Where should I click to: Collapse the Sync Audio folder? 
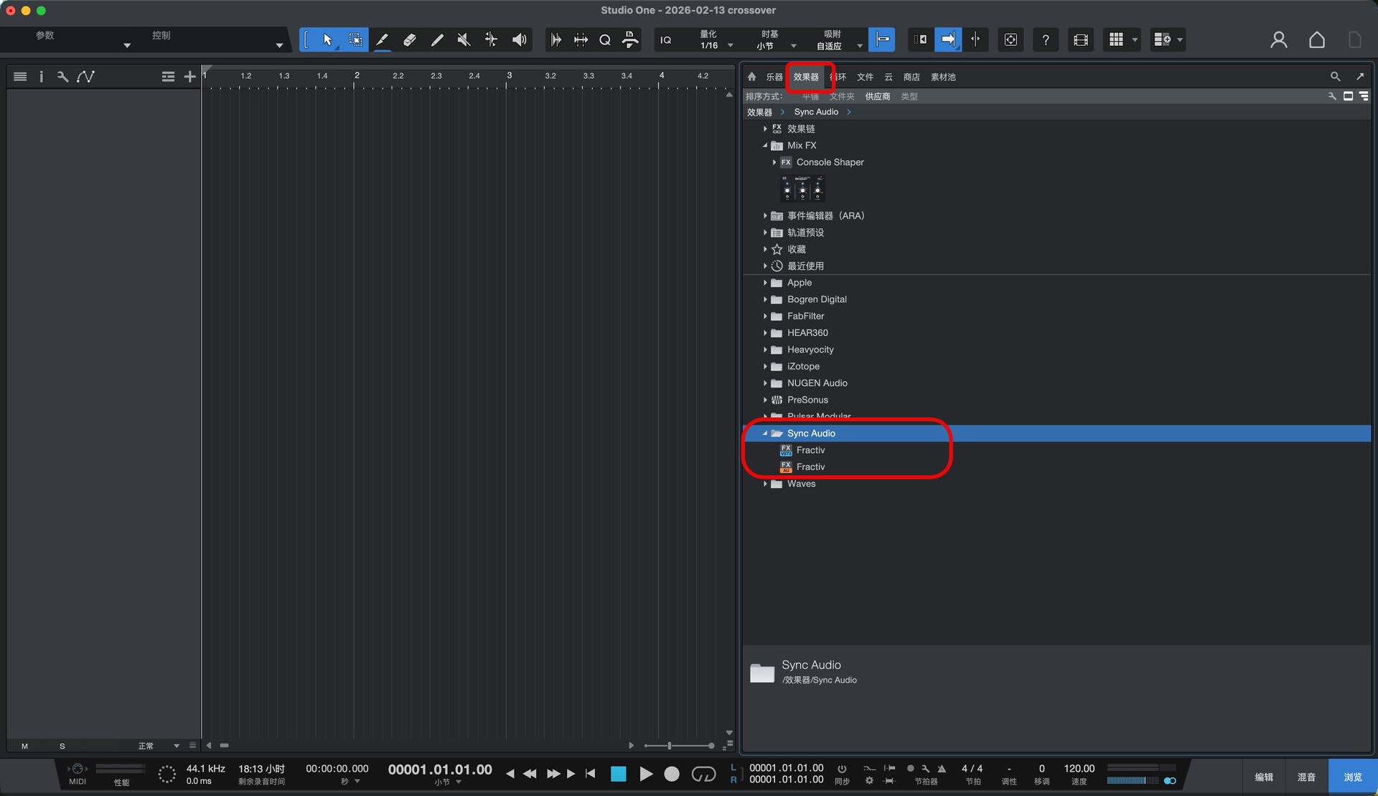(765, 434)
